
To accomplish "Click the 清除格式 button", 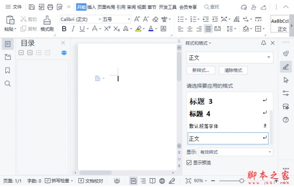I will (x=233, y=70).
